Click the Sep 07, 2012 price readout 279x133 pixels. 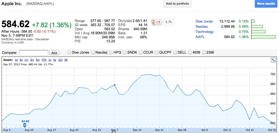(x=28, y=64)
